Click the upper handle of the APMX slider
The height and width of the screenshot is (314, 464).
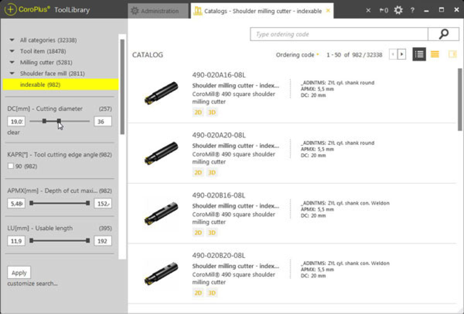(x=88, y=203)
